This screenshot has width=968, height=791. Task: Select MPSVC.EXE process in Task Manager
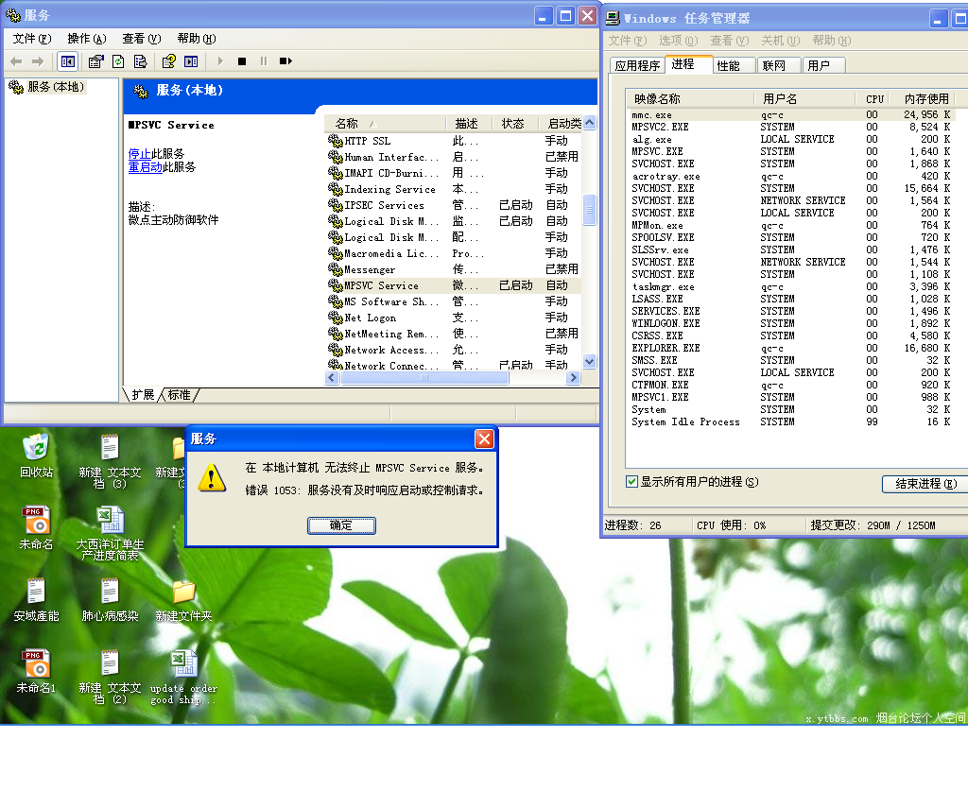(x=793, y=152)
